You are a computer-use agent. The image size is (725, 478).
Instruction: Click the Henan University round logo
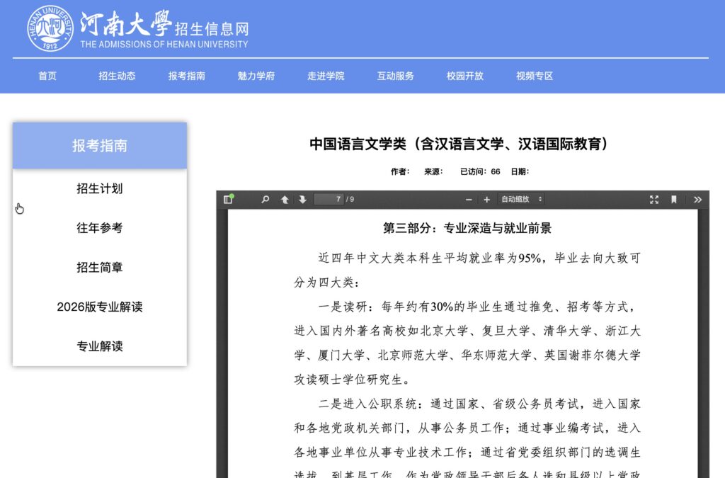50,28
